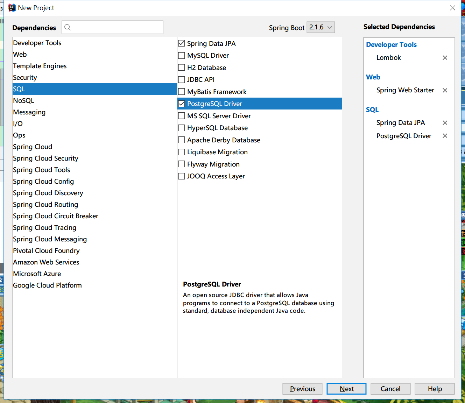Select the I/O category
Image resolution: width=465 pixels, height=403 pixels.
click(94, 123)
